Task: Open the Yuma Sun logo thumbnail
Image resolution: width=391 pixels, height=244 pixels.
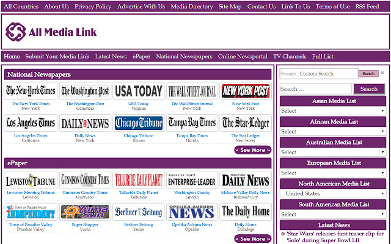Action: pos(85,212)
